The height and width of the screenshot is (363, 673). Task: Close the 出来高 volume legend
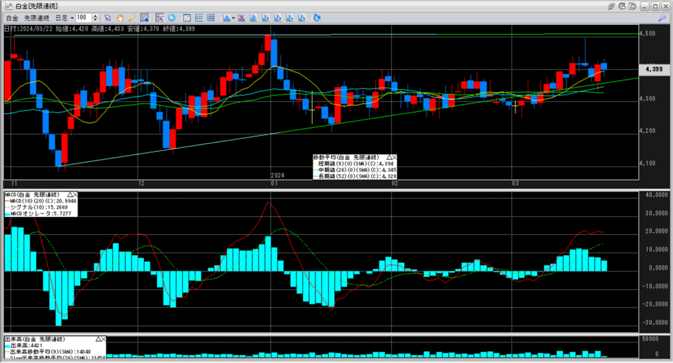[103, 338]
